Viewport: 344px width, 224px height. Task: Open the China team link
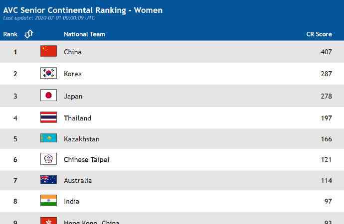(73, 52)
